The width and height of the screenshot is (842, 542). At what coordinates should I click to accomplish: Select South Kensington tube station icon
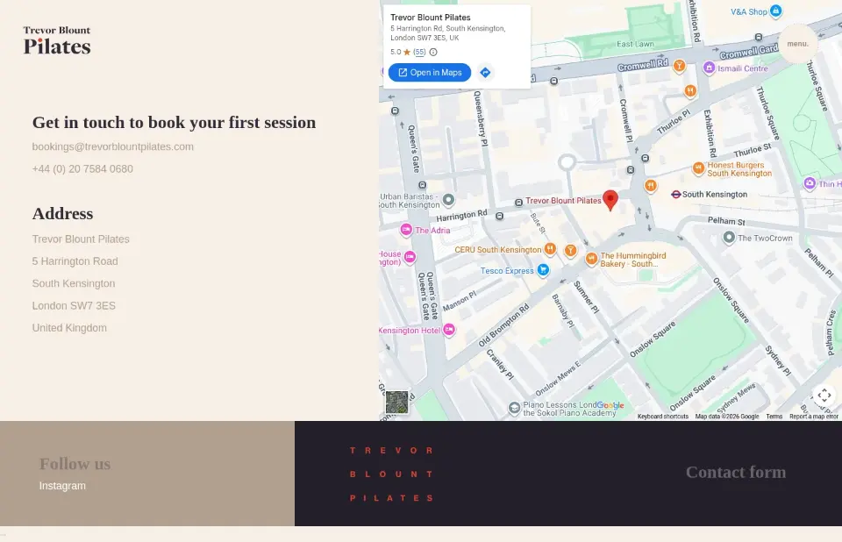click(x=676, y=195)
